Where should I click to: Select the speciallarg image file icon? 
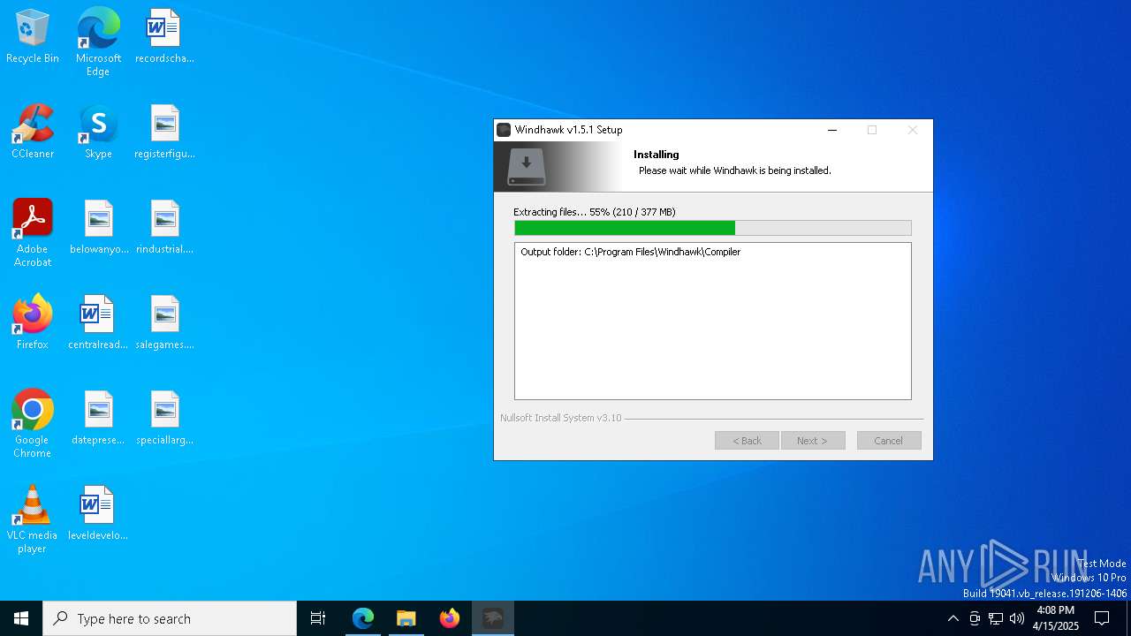(164, 419)
